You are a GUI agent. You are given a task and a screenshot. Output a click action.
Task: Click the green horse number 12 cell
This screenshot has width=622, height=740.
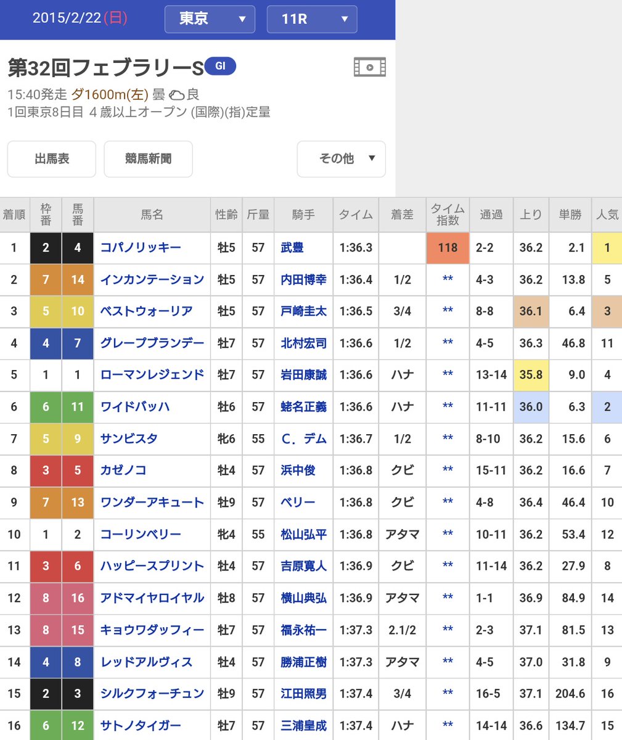(x=78, y=726)
